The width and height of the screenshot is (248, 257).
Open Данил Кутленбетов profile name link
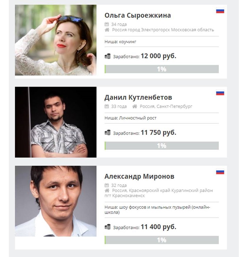click(138, 97)
